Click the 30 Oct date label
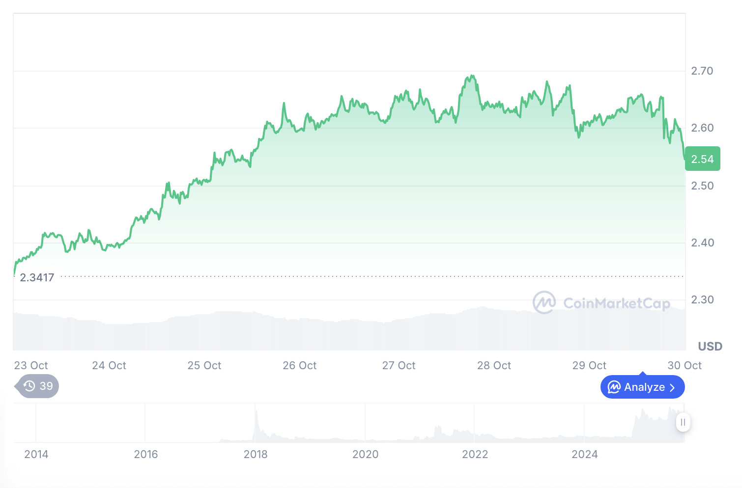The image size is (742, 488). tap(684, 365)
